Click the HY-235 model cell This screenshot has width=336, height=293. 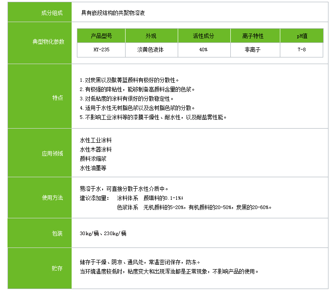coord(101,49)
